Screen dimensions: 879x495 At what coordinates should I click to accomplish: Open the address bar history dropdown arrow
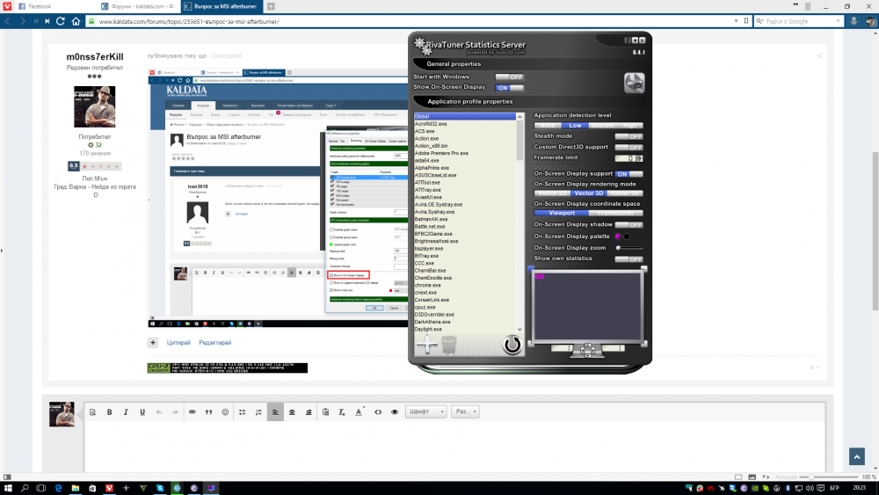tap(736, 21)
